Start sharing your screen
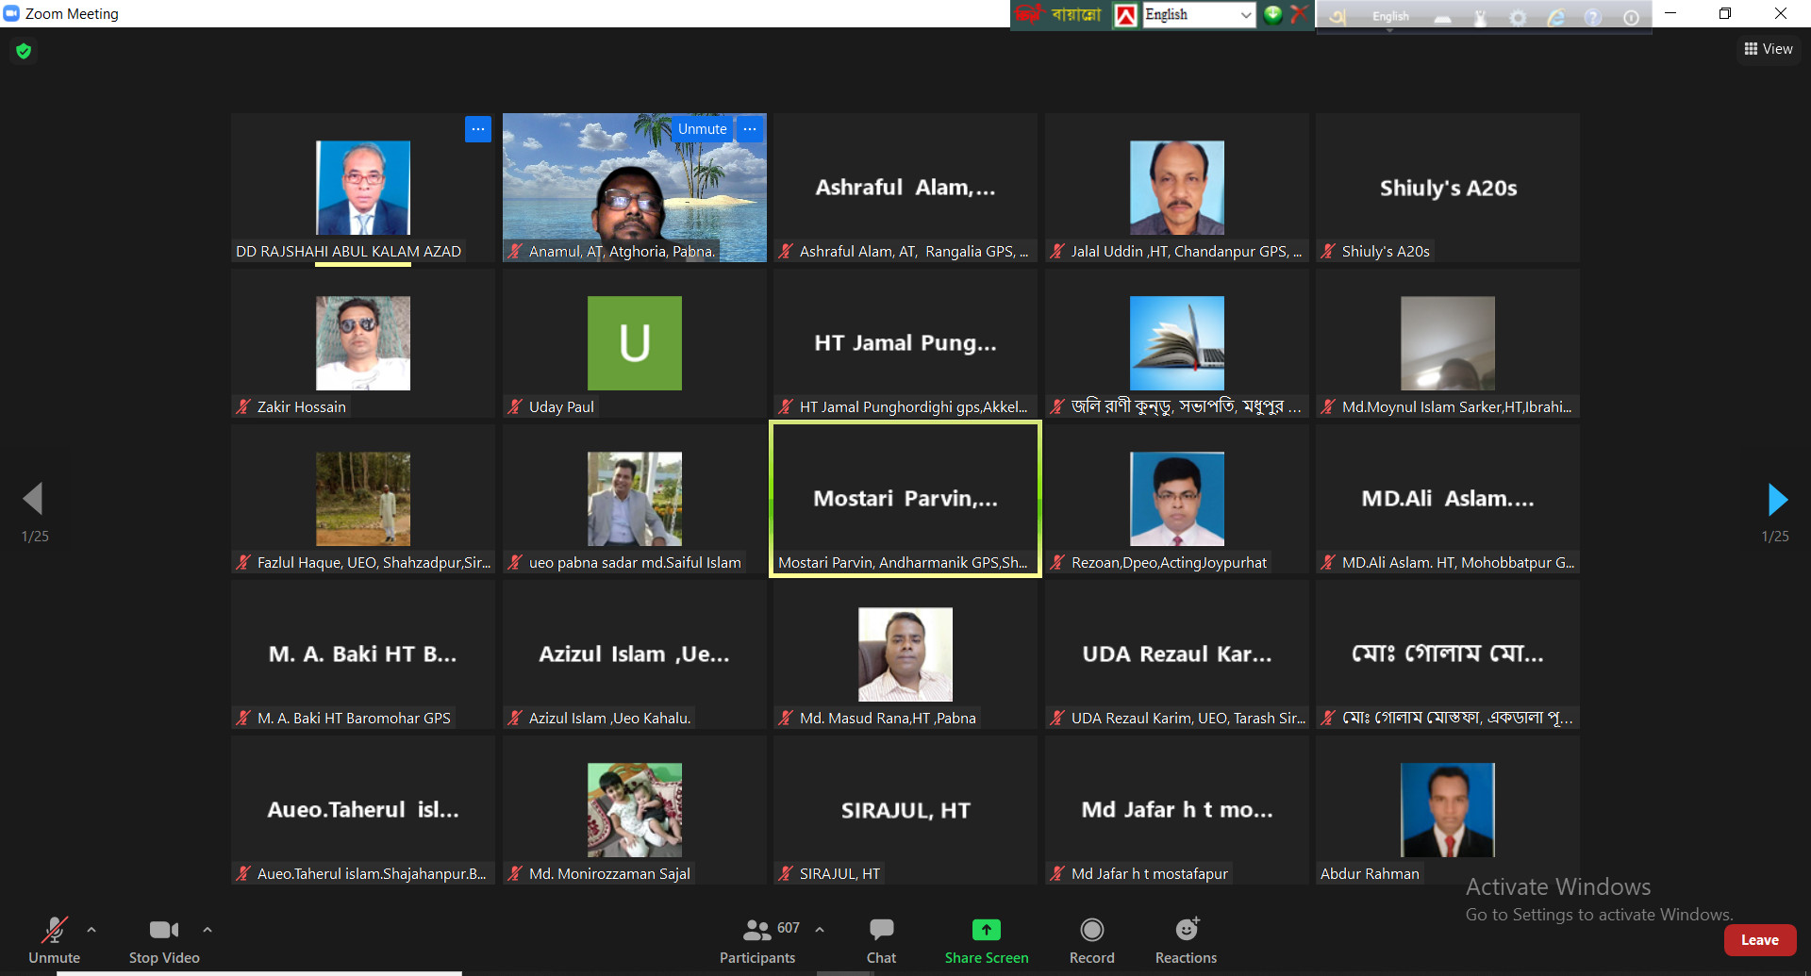This screenshot has height=976, width=1811. tap(987, 940)
